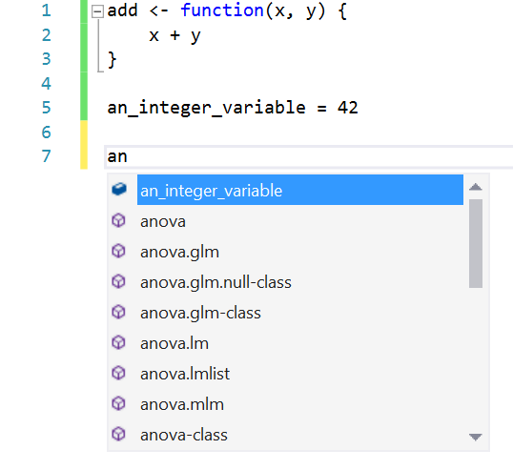Click the cube icon next to anova.glm
This screenshot has height=470, width=513.
tap(118, 251)
